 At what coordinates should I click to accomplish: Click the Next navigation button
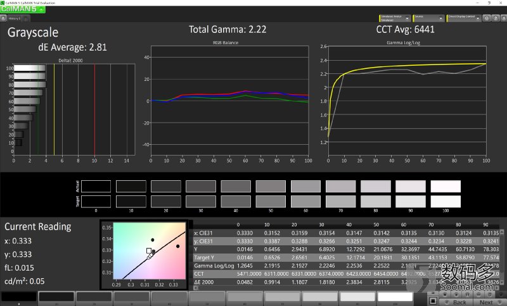pos(490,302)
